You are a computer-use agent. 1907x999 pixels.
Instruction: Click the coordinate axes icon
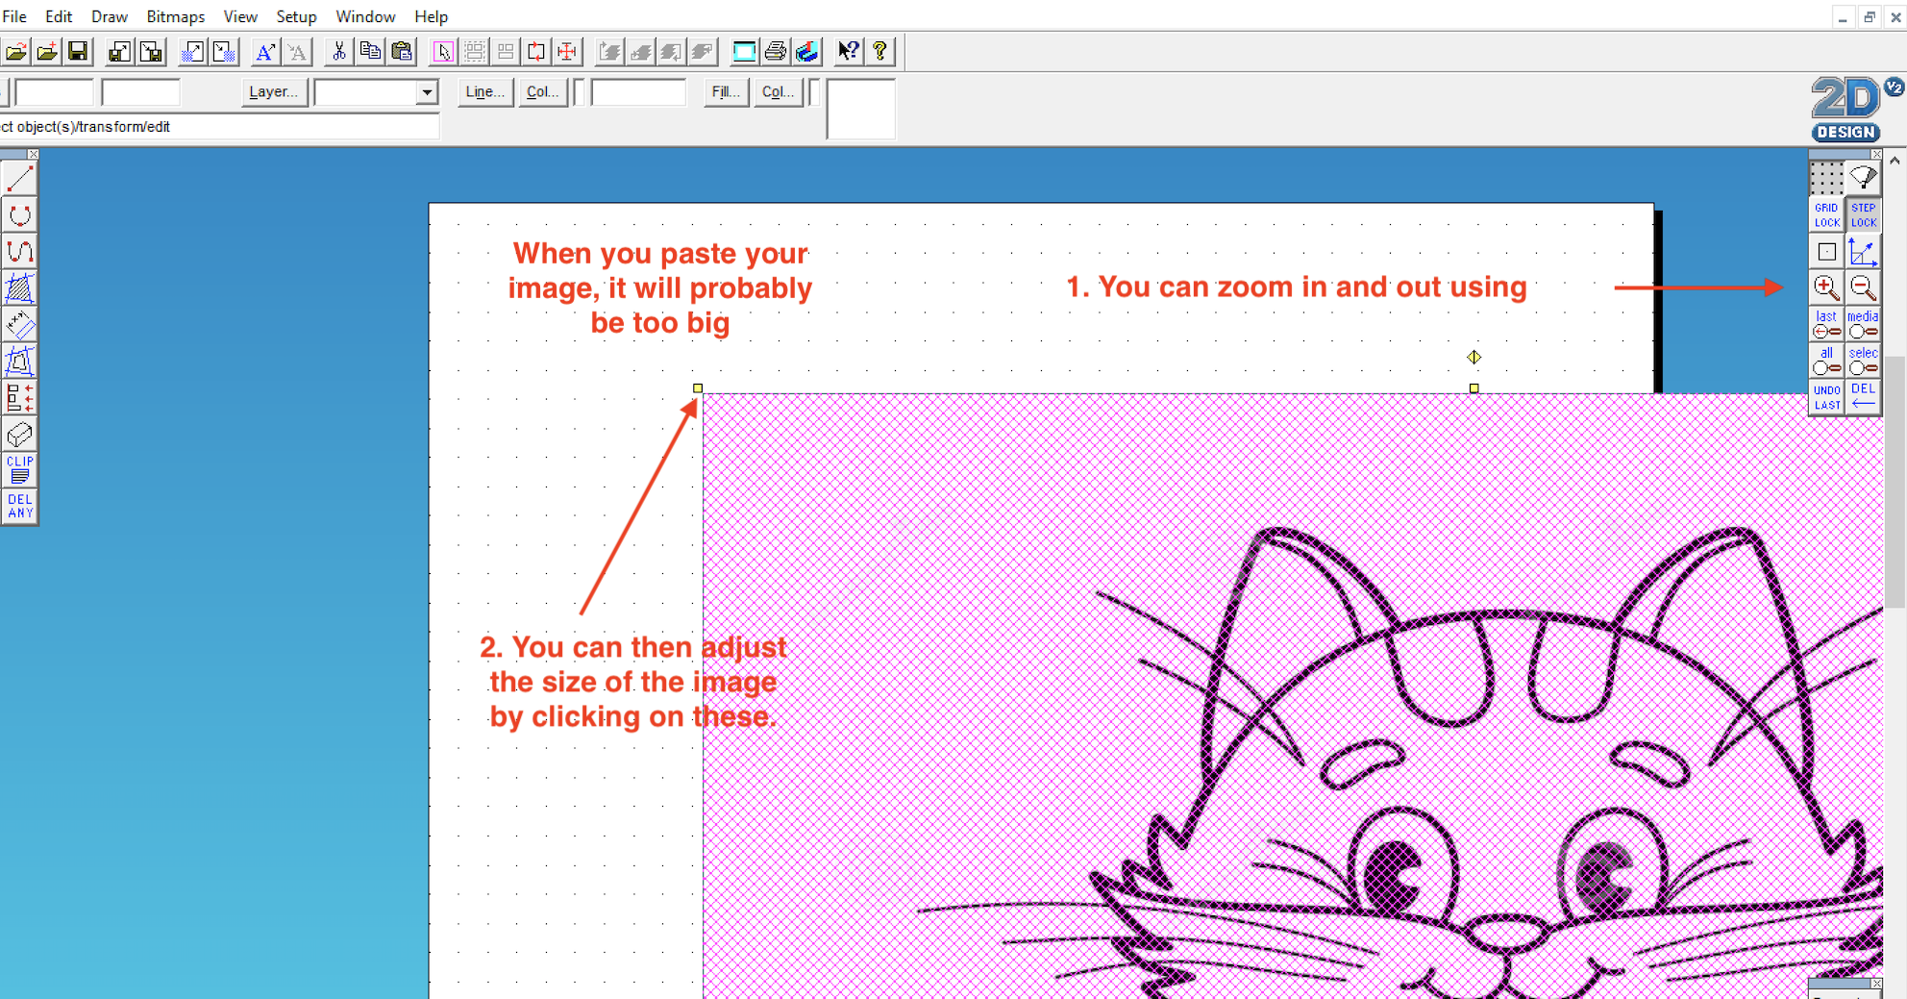pyautogui.click(x=1863, y=251)
